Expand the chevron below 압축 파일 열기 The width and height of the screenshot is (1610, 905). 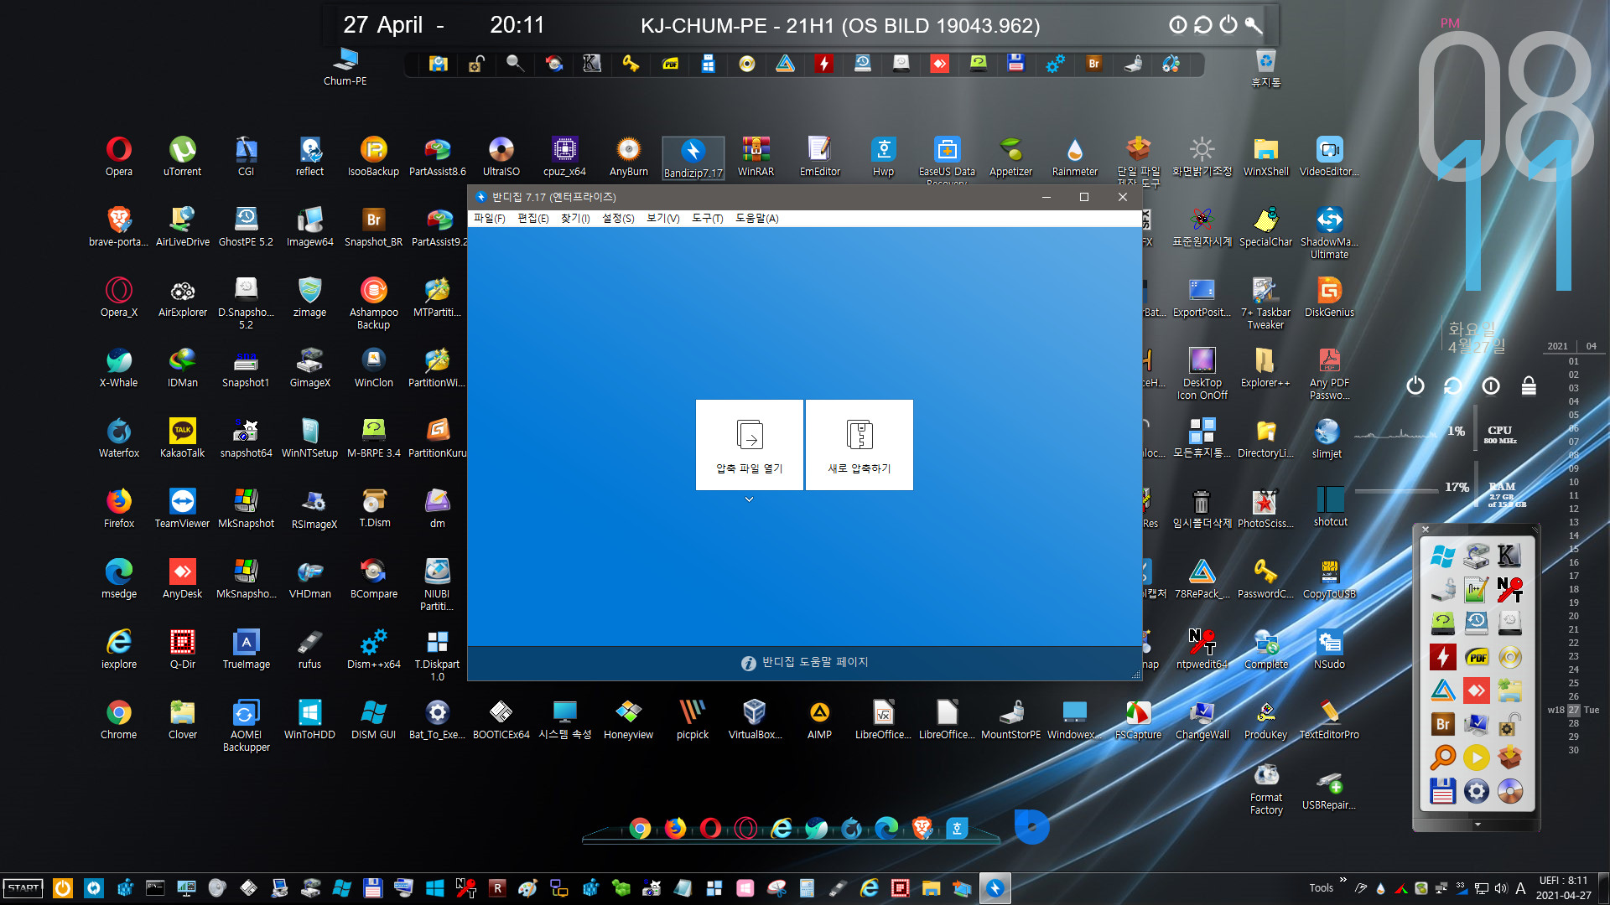click(x=749, y=499)
